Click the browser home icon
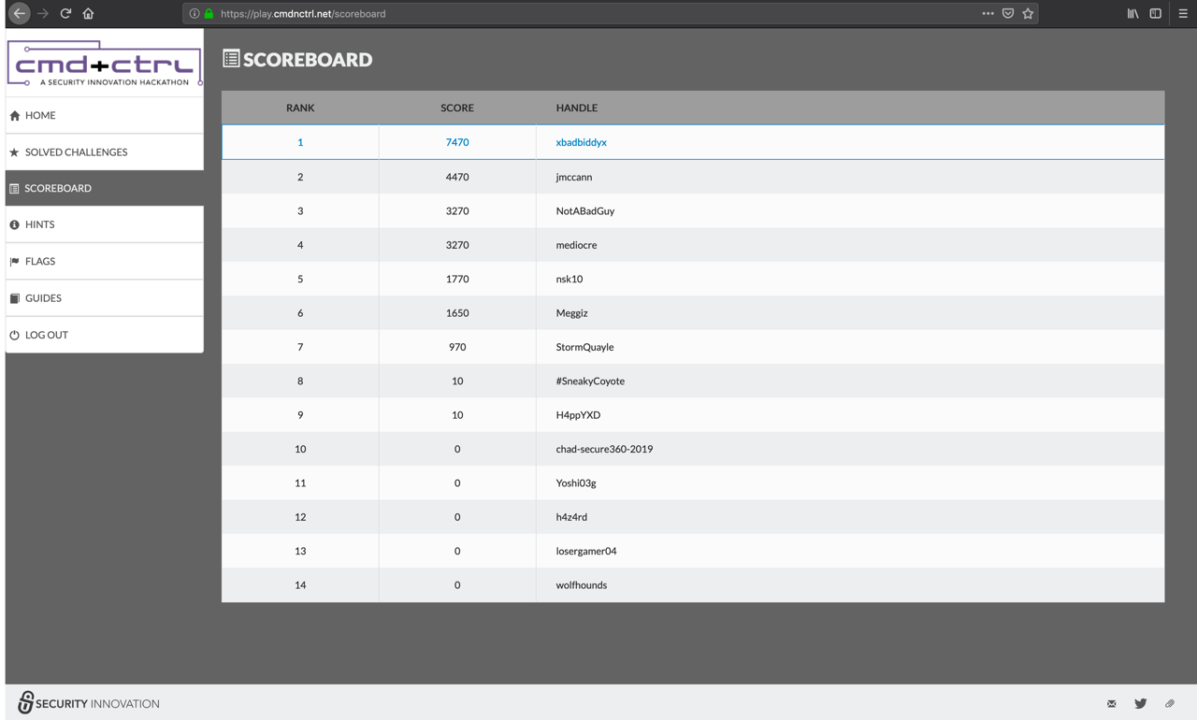Image resolution: width=1197 pixels, height=720 pixels. [88, 14]
